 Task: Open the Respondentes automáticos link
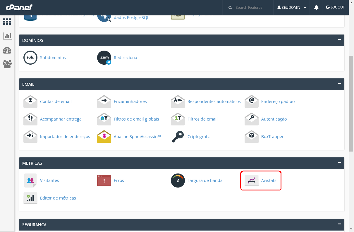[x=214, y=102]
